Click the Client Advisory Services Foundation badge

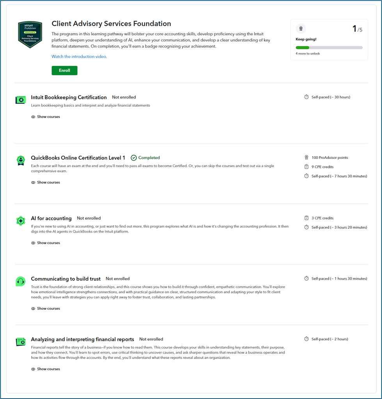(x=30, y=34)
